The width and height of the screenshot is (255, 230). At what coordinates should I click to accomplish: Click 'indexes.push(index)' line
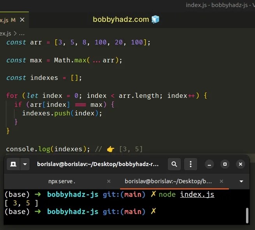(62, 113)
